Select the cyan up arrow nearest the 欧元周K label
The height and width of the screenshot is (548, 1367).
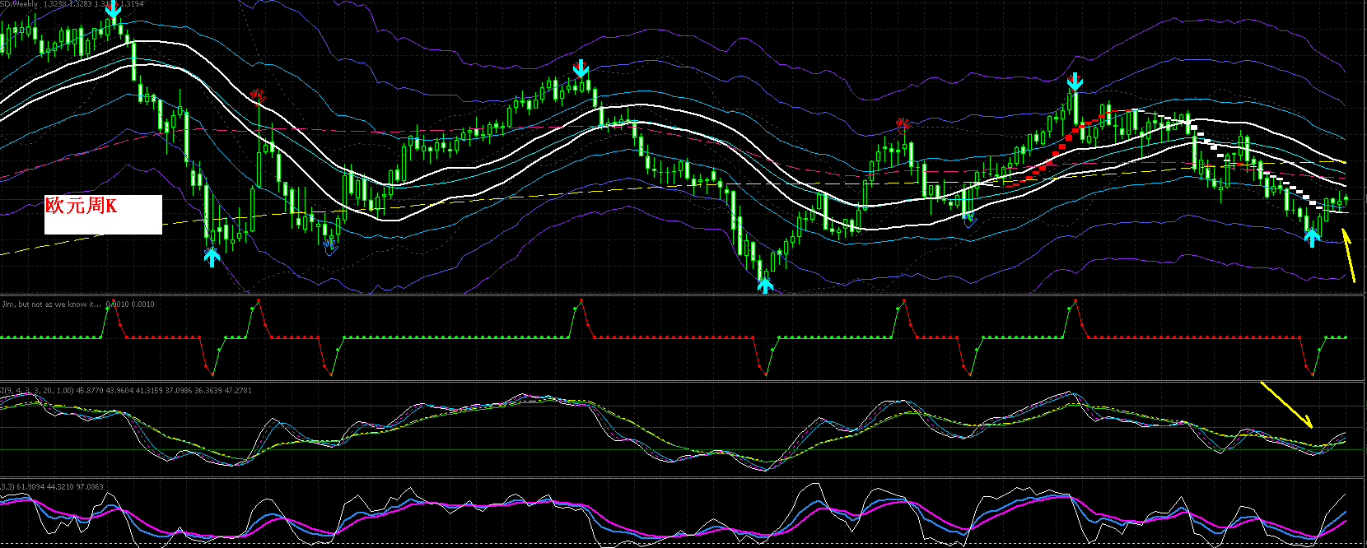tap(212, 257)
